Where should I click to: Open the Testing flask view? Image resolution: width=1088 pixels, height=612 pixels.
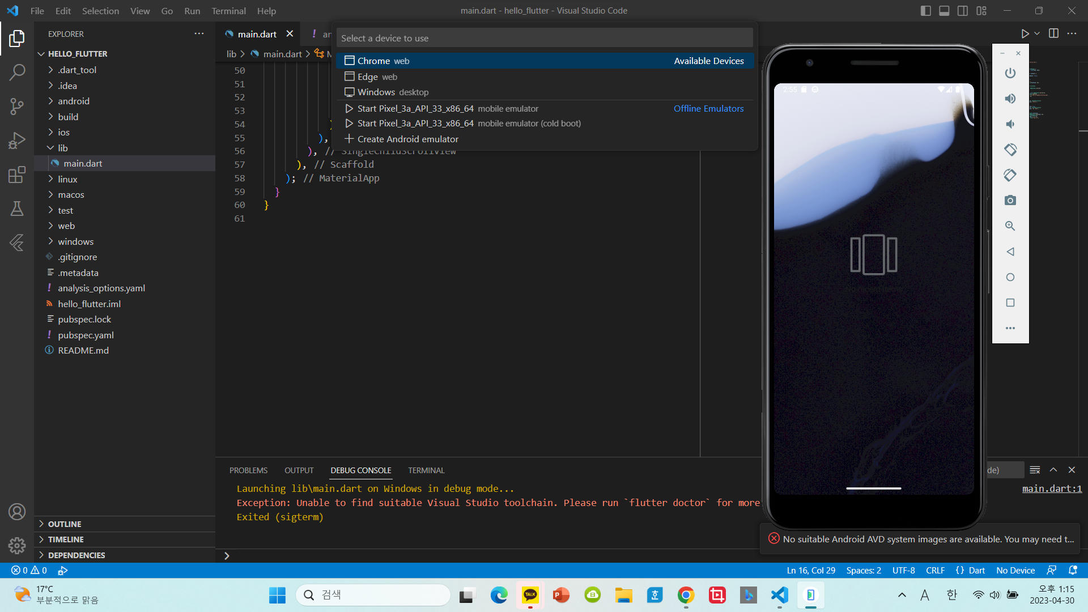coord(17,209)
